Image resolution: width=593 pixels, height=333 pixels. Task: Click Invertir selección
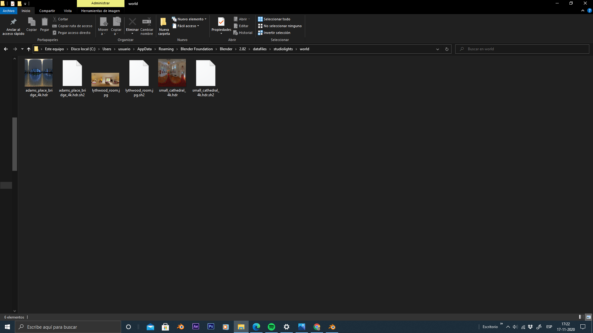coord(274,33)
